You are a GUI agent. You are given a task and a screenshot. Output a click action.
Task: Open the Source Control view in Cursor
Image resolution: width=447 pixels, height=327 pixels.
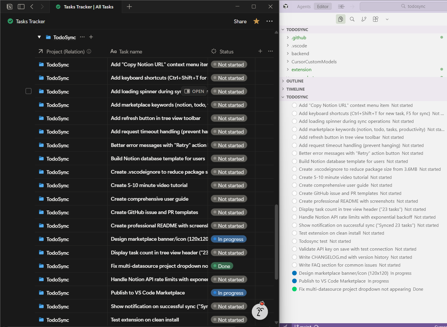pos(364,19)
